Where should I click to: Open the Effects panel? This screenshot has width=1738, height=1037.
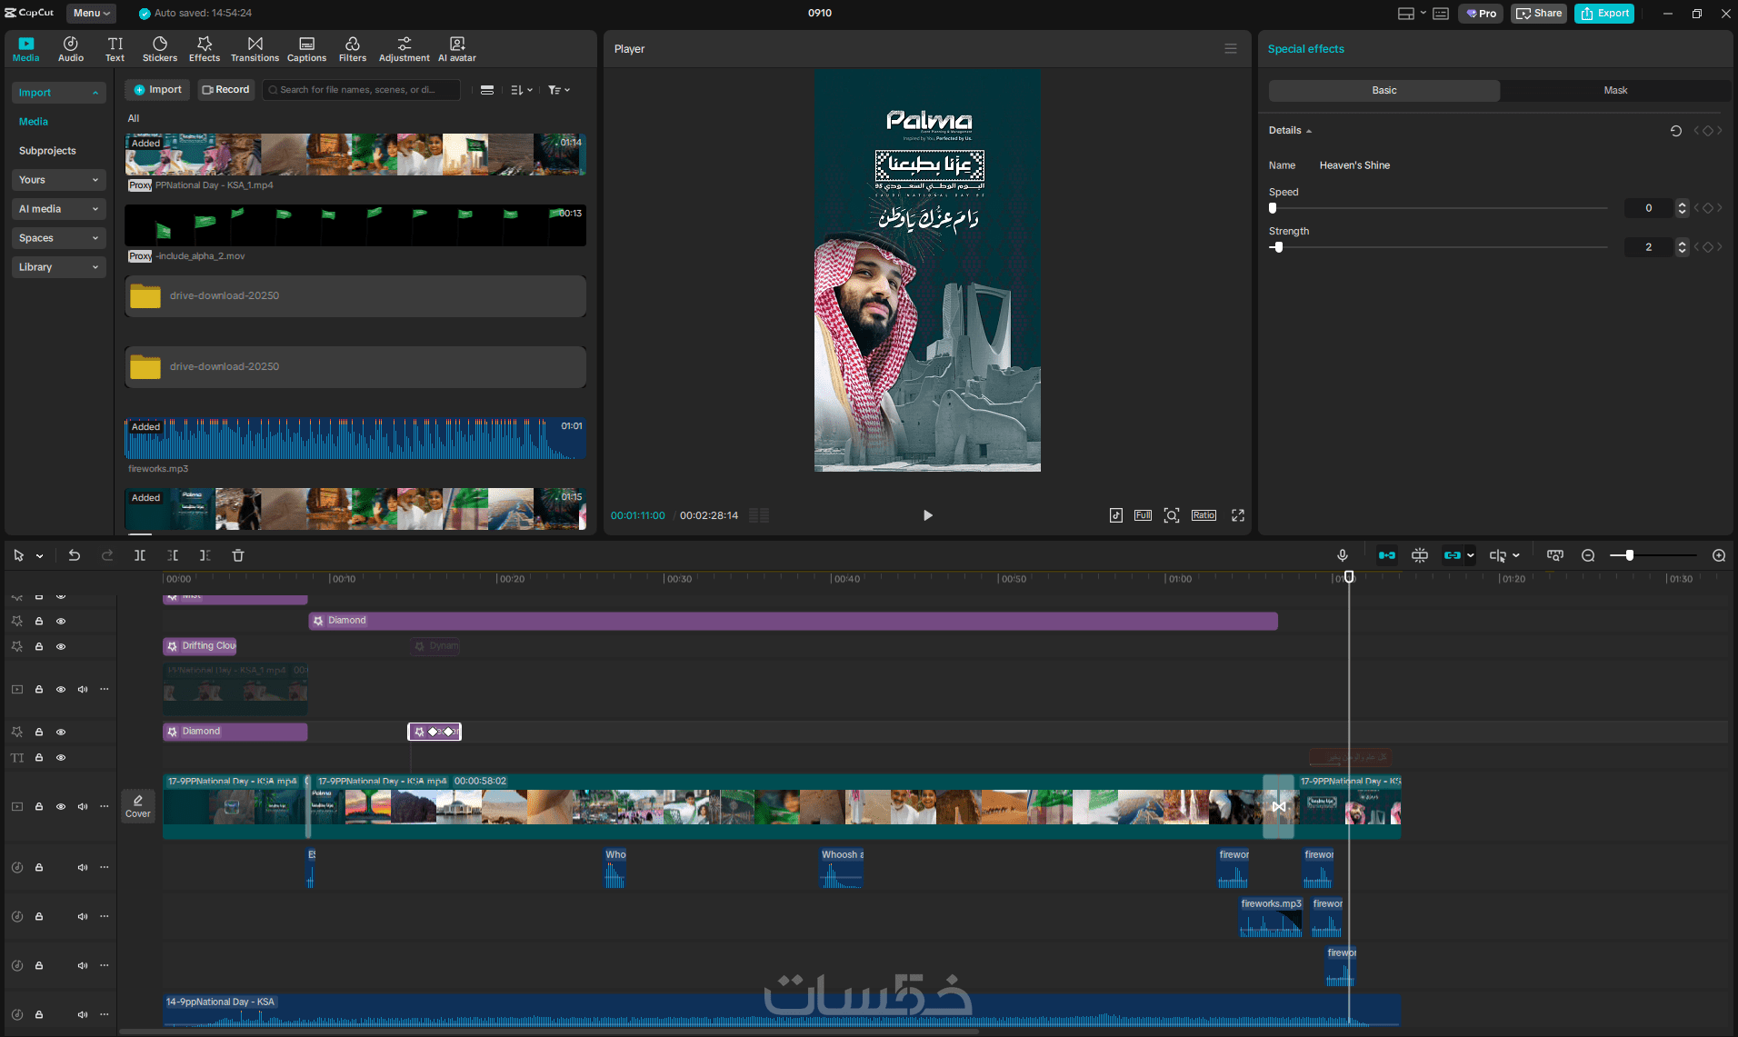pos(205,49)
